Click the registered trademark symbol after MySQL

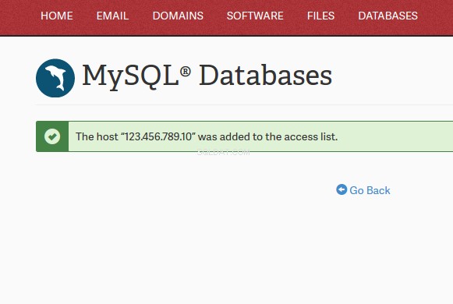pos(186,71)
